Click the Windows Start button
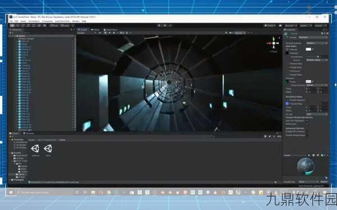Screen dimensions: 337x210 pos(11,193)
